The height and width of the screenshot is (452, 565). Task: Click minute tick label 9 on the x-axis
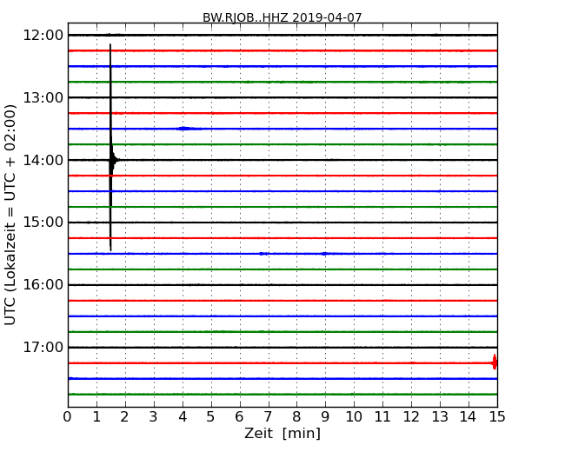pos(325,416)
